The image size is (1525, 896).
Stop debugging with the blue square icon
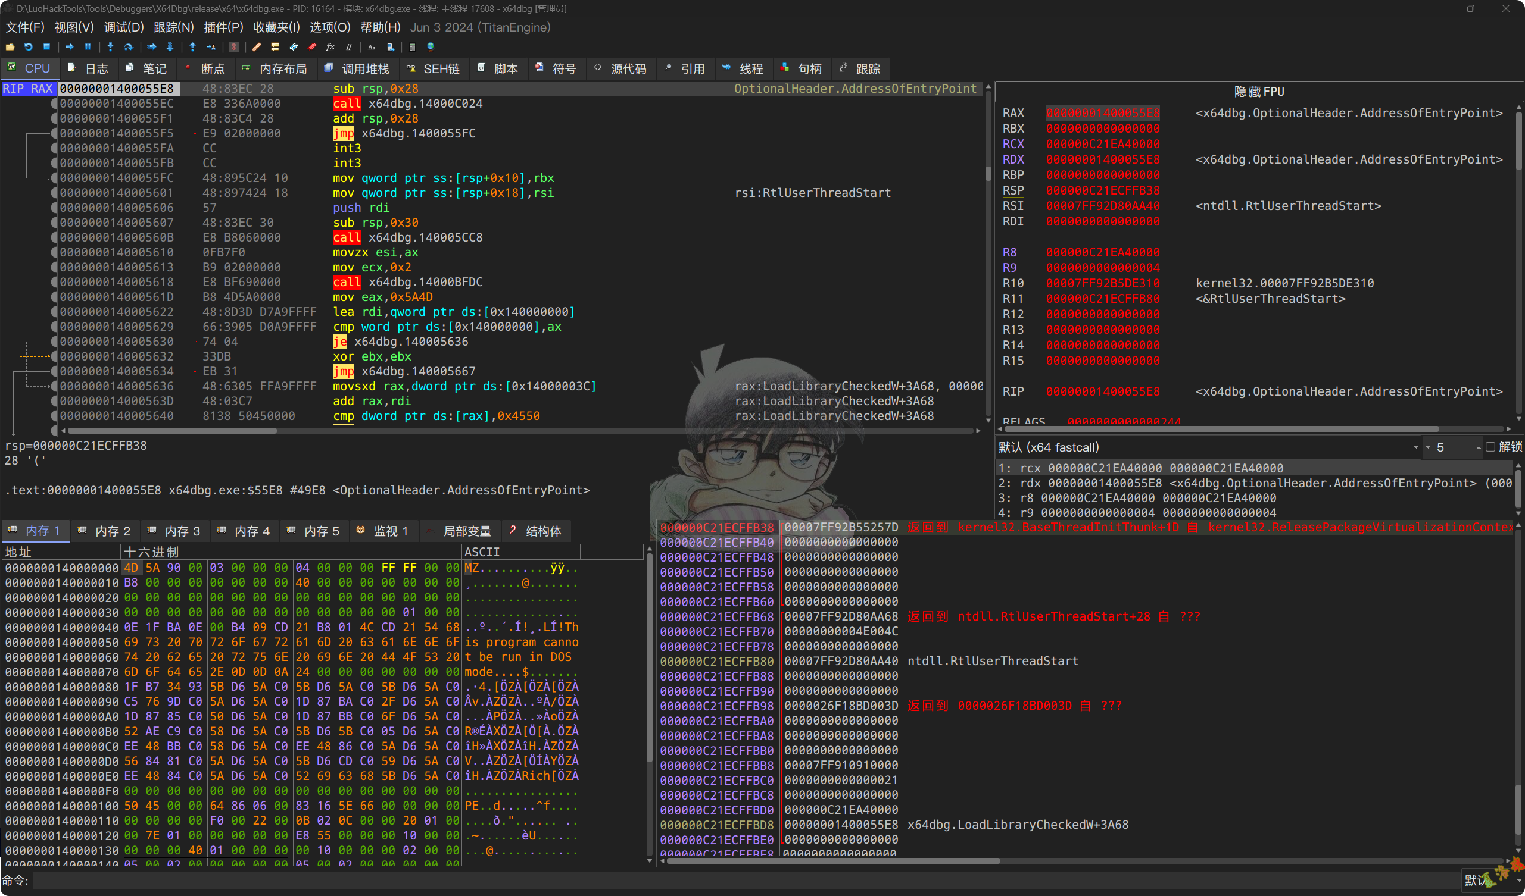pos(46,47)
